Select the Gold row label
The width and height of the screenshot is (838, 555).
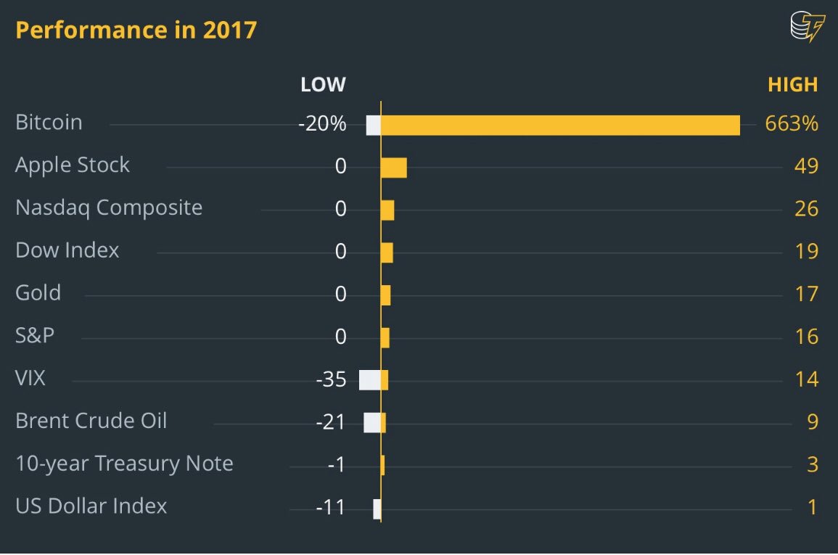coord(38,293)
